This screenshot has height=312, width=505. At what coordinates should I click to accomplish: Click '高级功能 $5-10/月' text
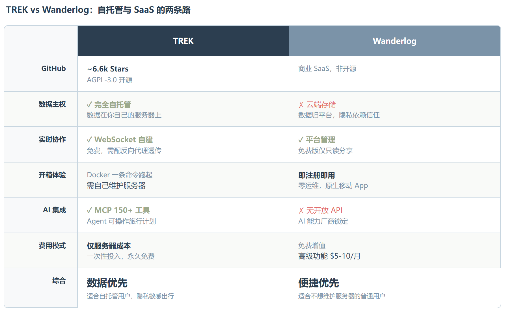(x=329, y=256)
